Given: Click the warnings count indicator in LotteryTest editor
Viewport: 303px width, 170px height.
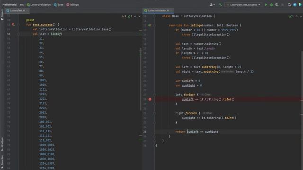Looking at the screenshot, I should point(124,17).
